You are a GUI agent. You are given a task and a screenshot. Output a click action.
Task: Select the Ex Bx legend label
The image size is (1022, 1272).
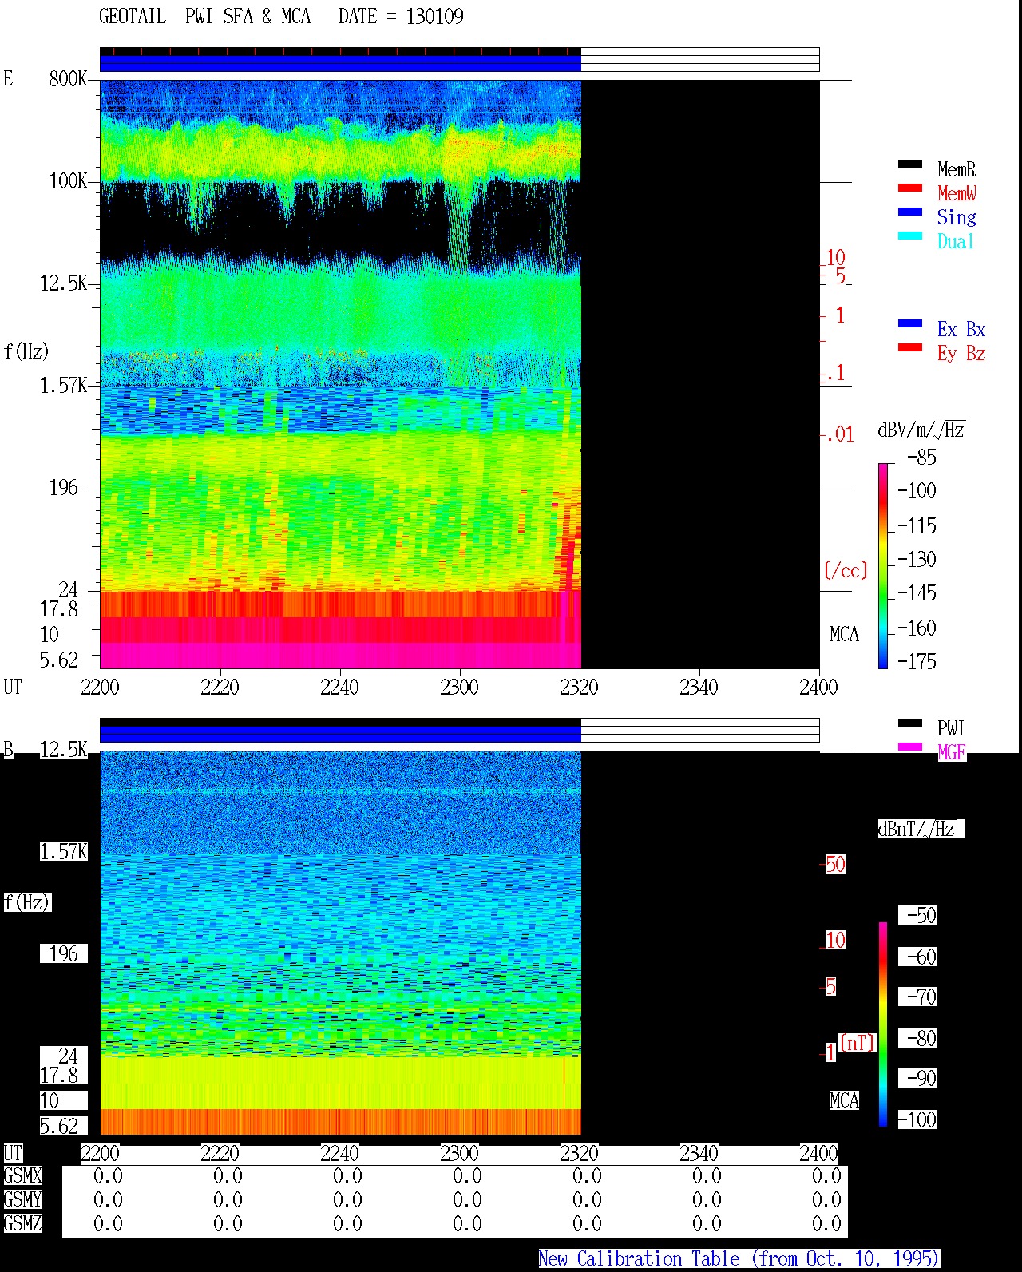pyautogui.click(x=961, y=329)
